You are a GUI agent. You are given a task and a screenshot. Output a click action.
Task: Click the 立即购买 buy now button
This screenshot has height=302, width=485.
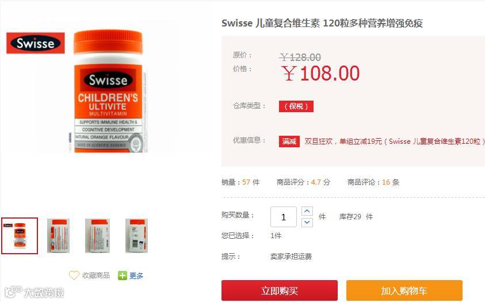pos(279,290)
